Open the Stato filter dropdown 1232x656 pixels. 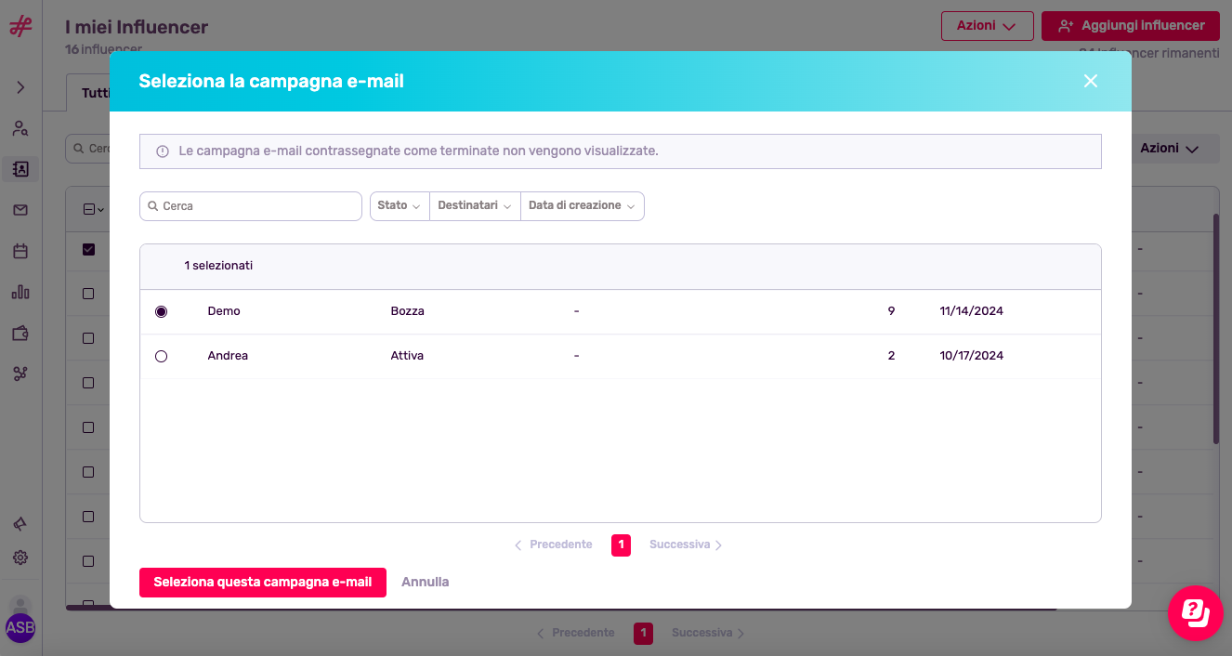[x=400, y=206]
